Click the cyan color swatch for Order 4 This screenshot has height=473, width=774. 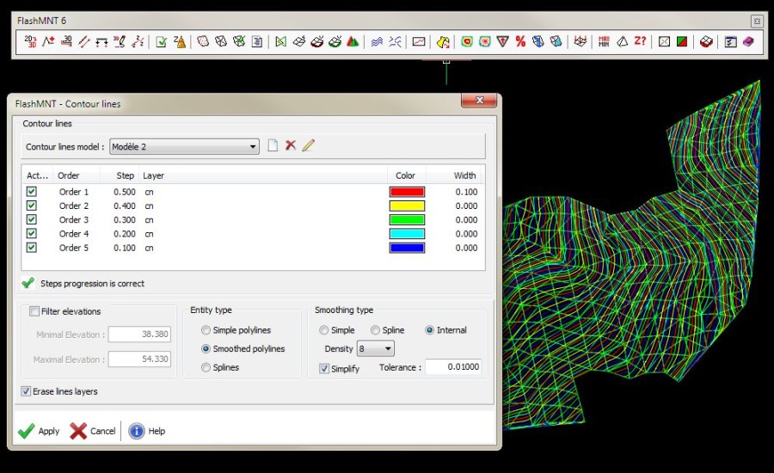(x=407, y=234)
